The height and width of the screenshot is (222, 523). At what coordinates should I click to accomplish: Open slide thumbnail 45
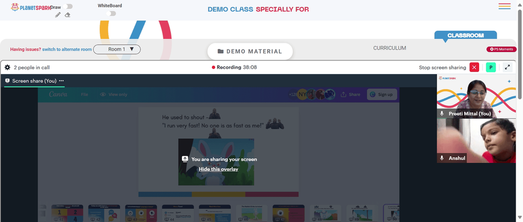215,213
